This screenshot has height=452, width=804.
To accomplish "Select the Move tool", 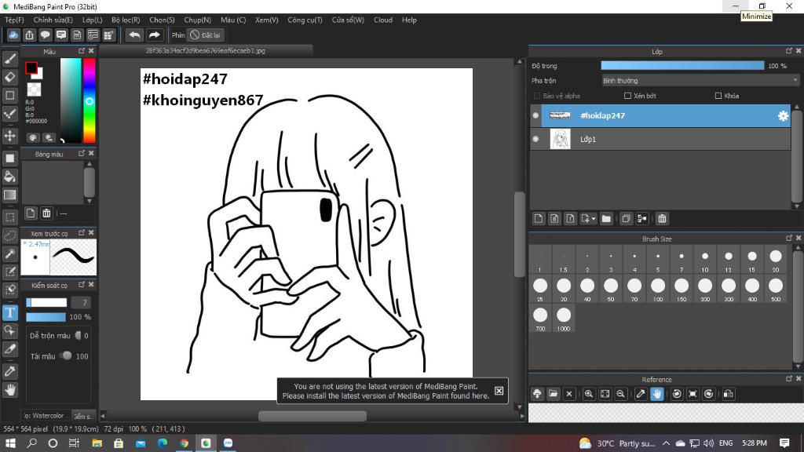I will click(9, 136).
